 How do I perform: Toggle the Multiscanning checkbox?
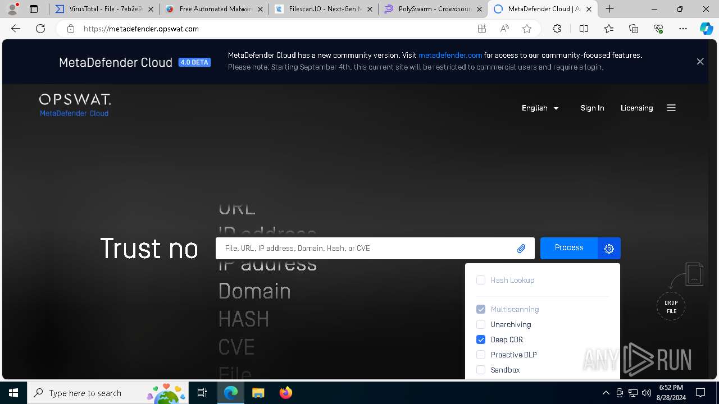point(481,309)
